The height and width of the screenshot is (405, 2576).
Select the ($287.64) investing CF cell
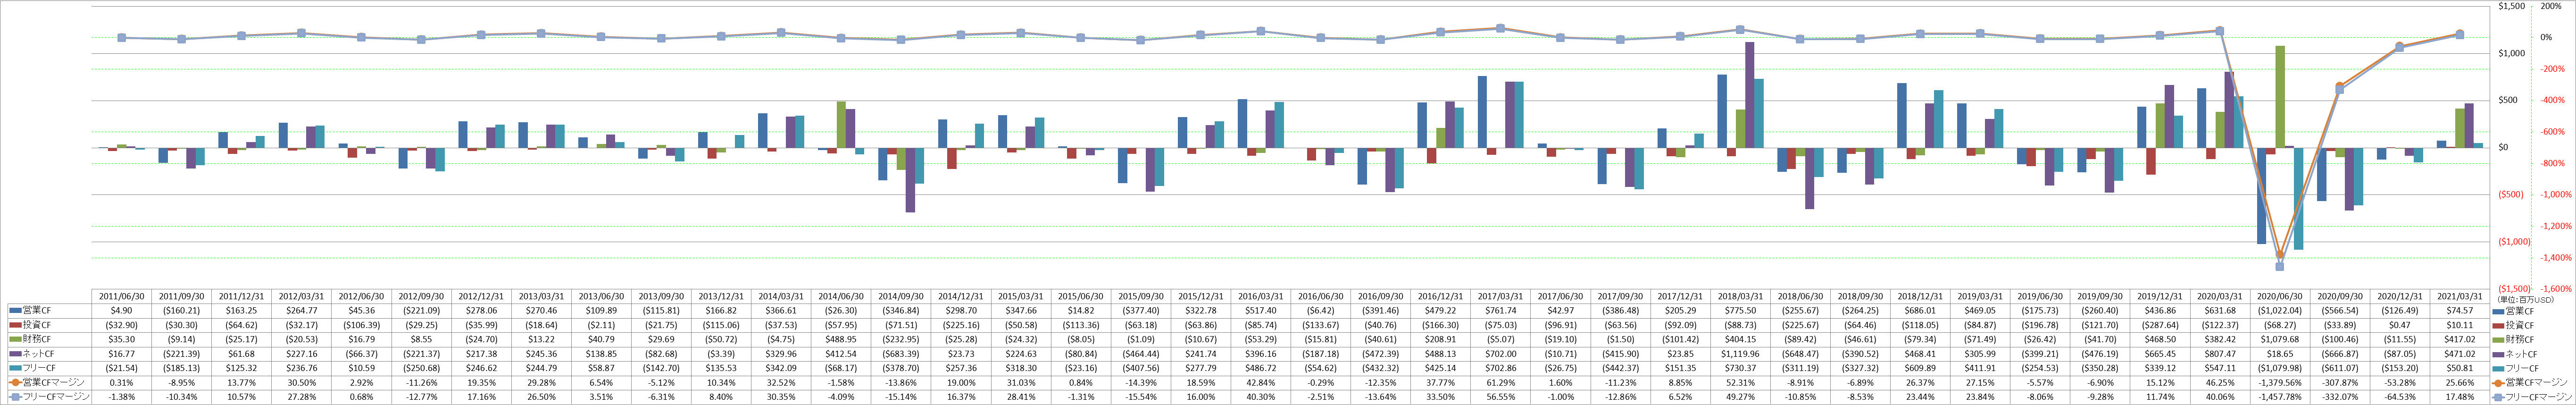[2160, 325]
